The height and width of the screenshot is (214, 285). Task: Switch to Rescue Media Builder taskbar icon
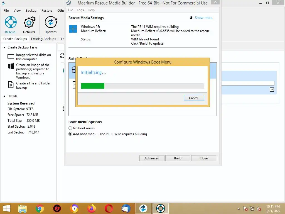[x=161, y=208]
